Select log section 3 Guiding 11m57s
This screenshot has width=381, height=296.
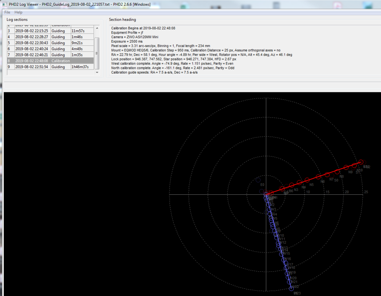pyautogui.click(x=50, y=31)
